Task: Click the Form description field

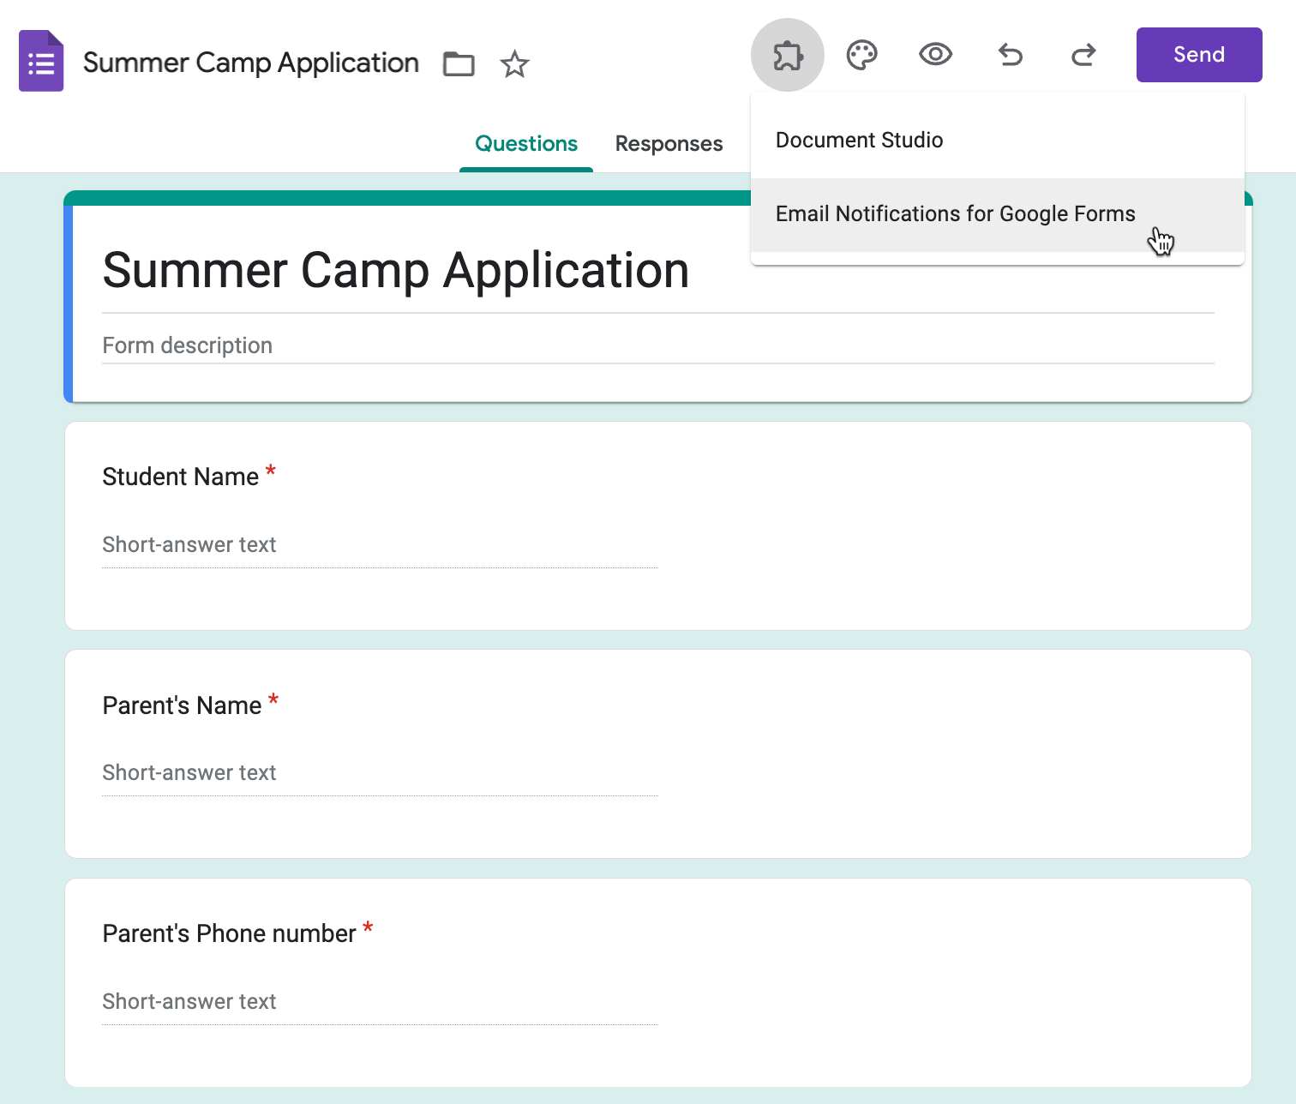Action: point(187,345)
